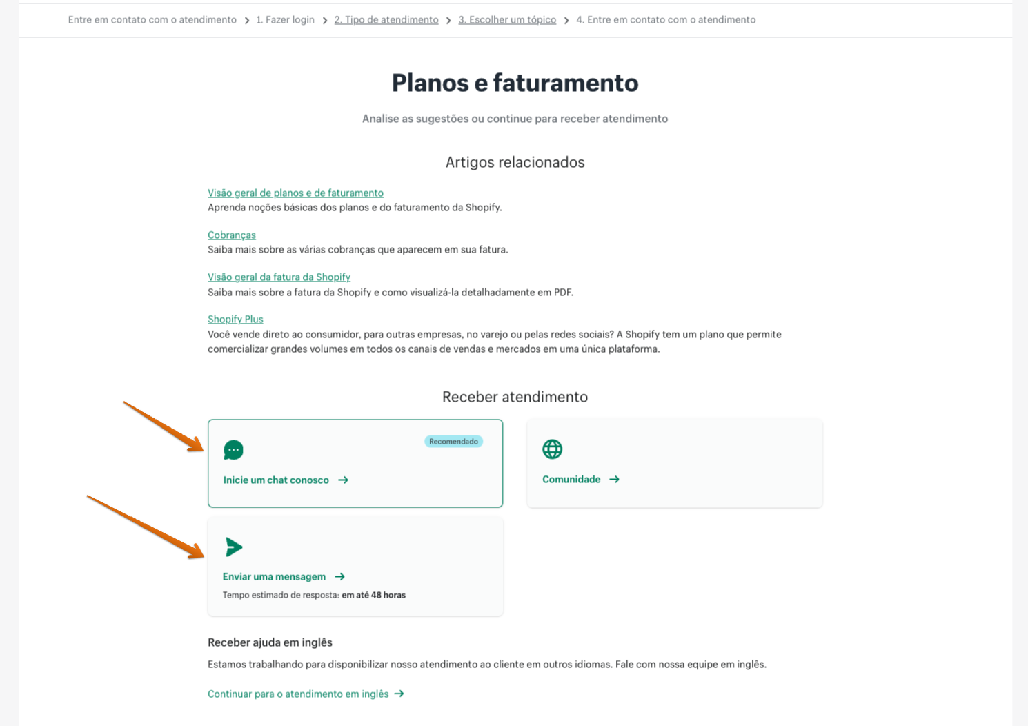Click arrow after atendimento em inglês link
Screen dimensions: 1028x726
coord(399,694)
